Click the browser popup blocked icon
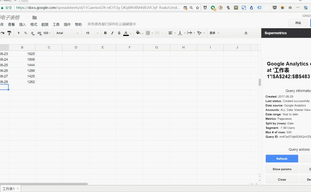This screenshot has width=311, height=192. point(185,8)
